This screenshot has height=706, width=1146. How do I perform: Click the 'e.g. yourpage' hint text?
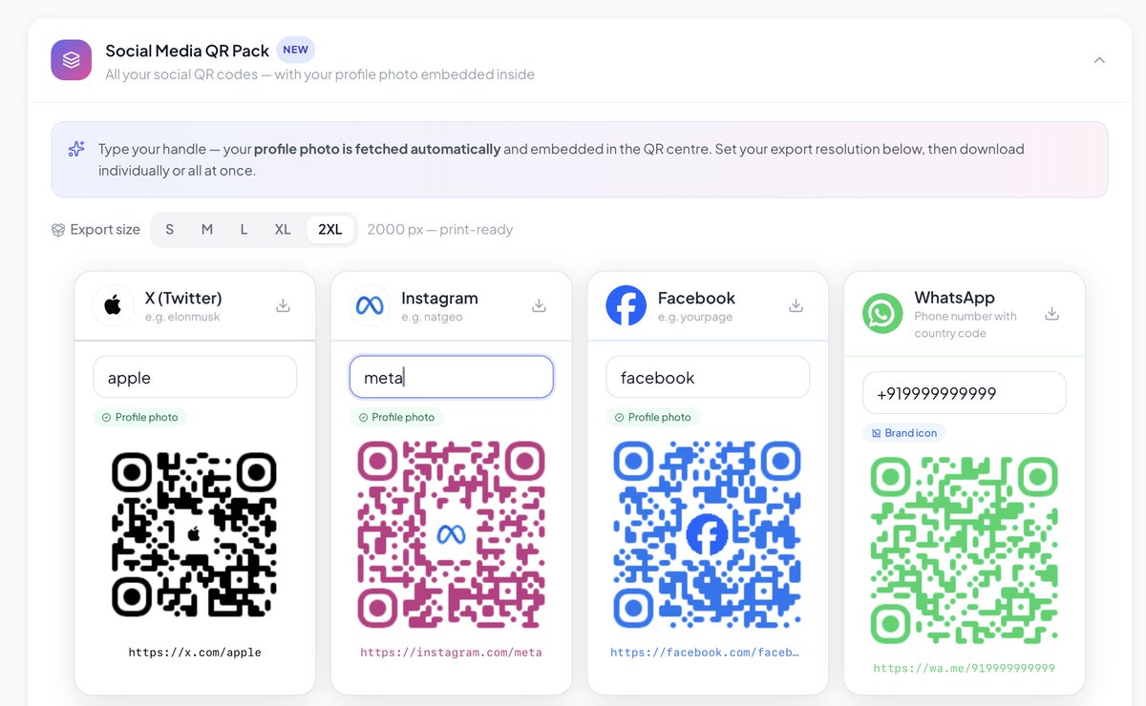[x=695, y=317]
